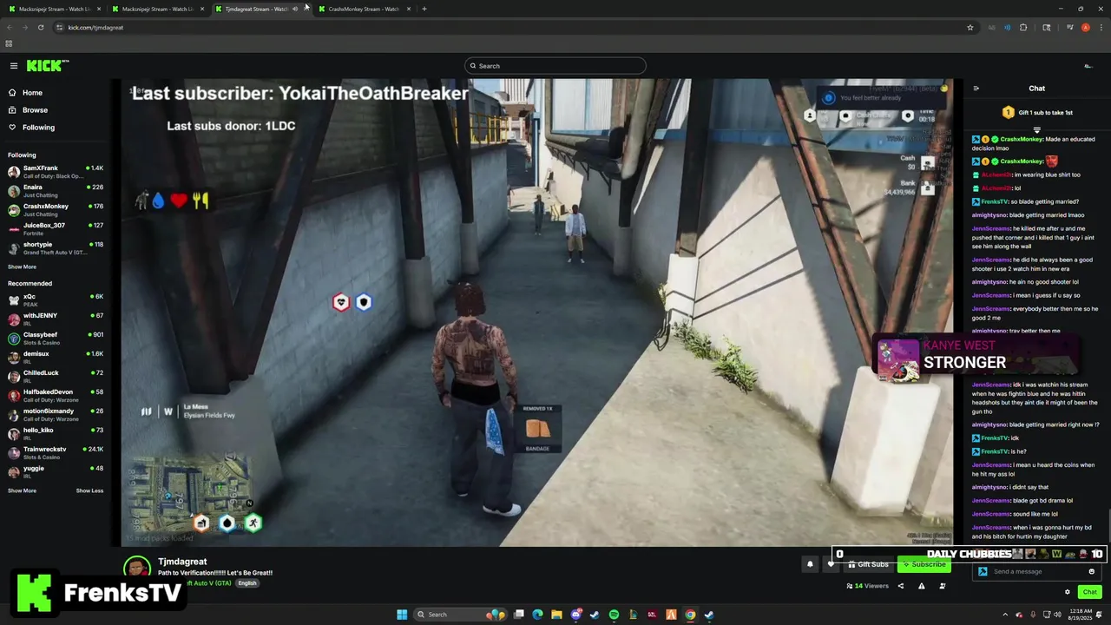Open Task View on taskbar

point(519,615)
